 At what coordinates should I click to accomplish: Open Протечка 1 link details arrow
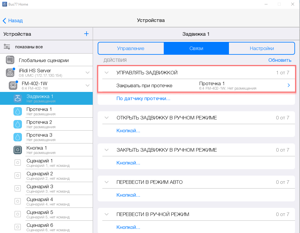(289, 85)
